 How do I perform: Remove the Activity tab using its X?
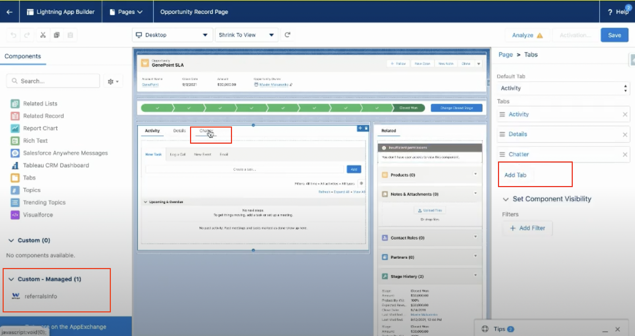[625, 115]
